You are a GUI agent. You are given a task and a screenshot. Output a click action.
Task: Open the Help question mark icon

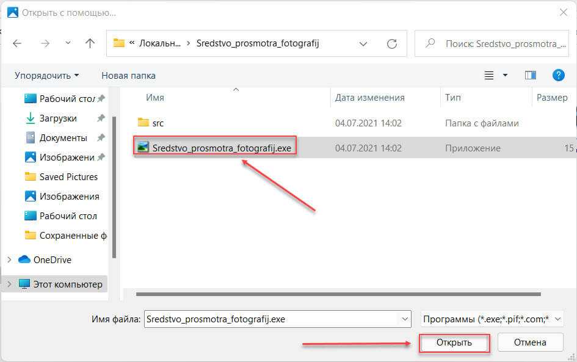click(x=558, y=75)
